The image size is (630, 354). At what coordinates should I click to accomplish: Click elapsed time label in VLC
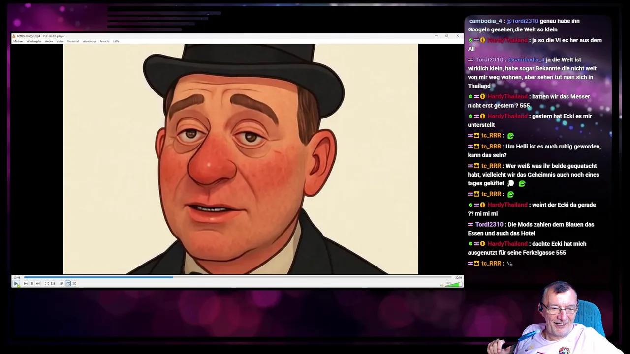pos(17,277)
